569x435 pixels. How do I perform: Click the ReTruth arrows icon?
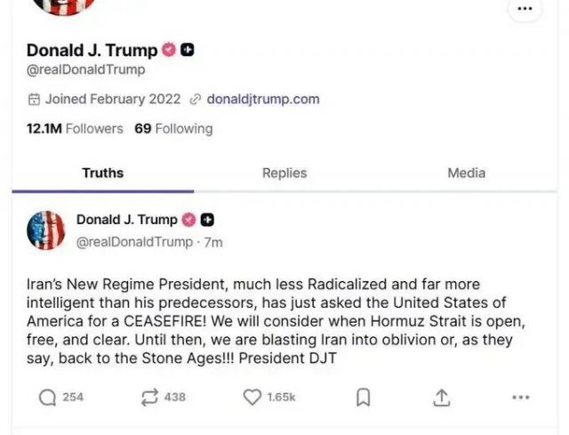150,397
